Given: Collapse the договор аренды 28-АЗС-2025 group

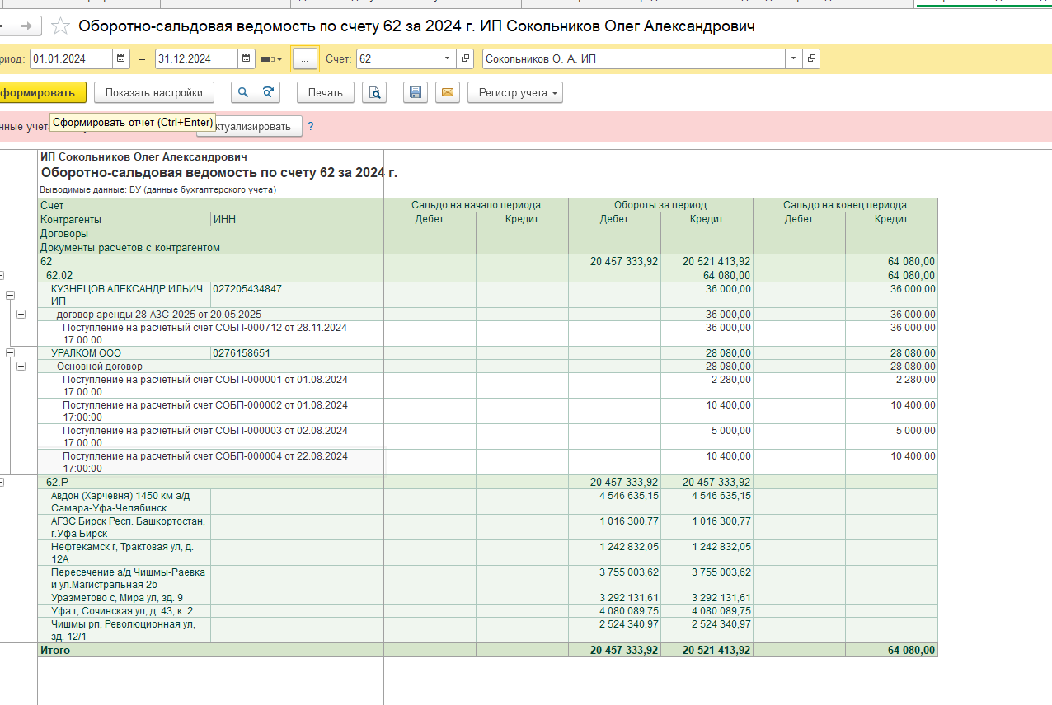Looking at the screenshot, I should pyautogui.click(x=21, y=315).
